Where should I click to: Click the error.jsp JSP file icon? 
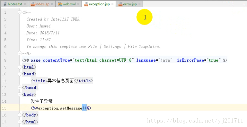click(120, 4)
